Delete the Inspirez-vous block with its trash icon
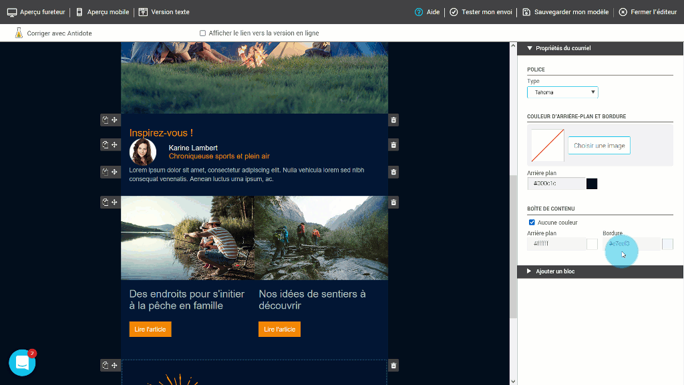 [x=393, y=120]
